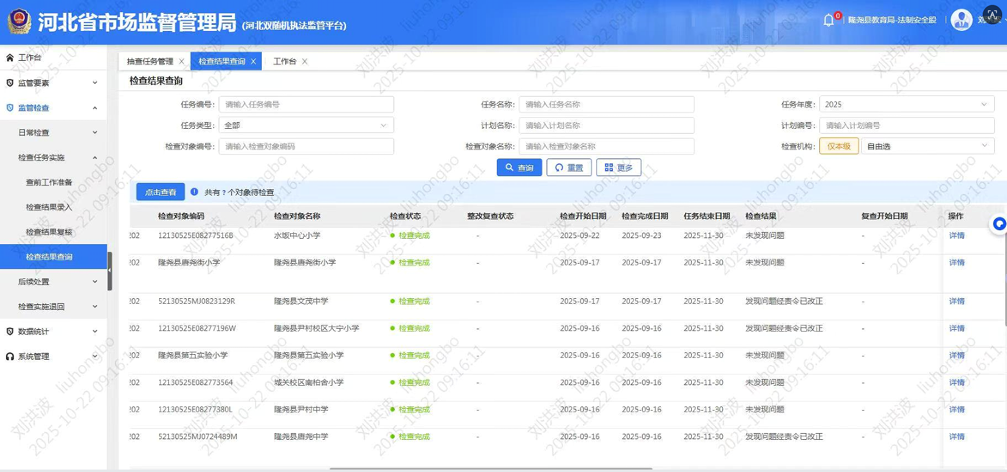Click the info icon beside 共有?个对象待检查
The height and width of the screenshot is (472, 1007).
tap(194, 191)
